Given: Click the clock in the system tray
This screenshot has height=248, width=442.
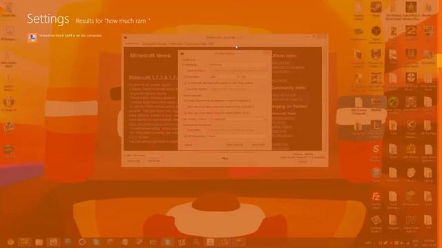Looking at the screenshot, I should [x=429, y=242].
